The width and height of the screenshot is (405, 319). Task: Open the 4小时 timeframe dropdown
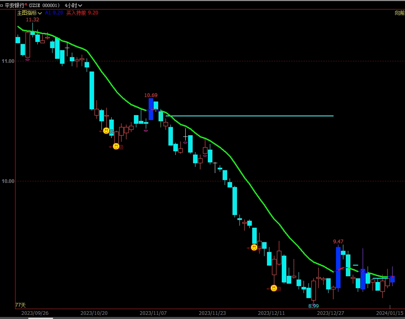(74, 5)
